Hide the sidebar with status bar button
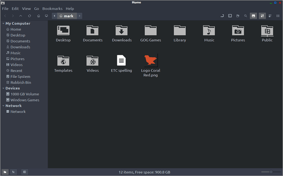 tap(25, 172)
